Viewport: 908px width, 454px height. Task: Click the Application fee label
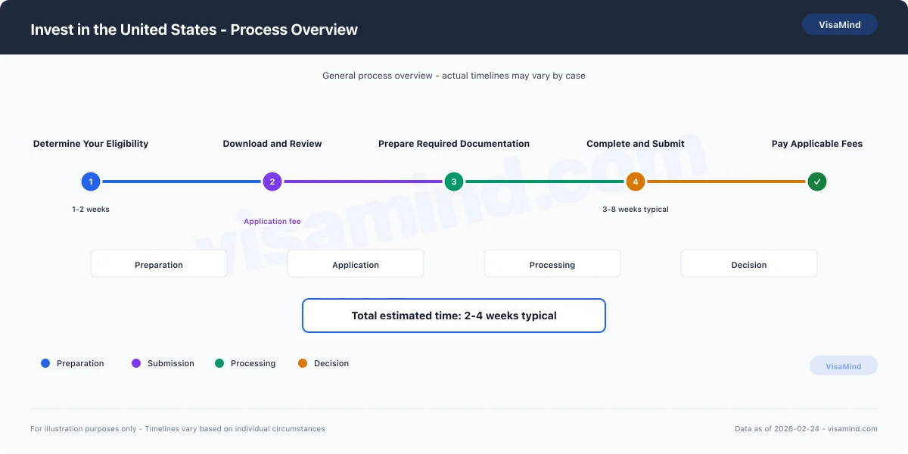pos(272,221)
